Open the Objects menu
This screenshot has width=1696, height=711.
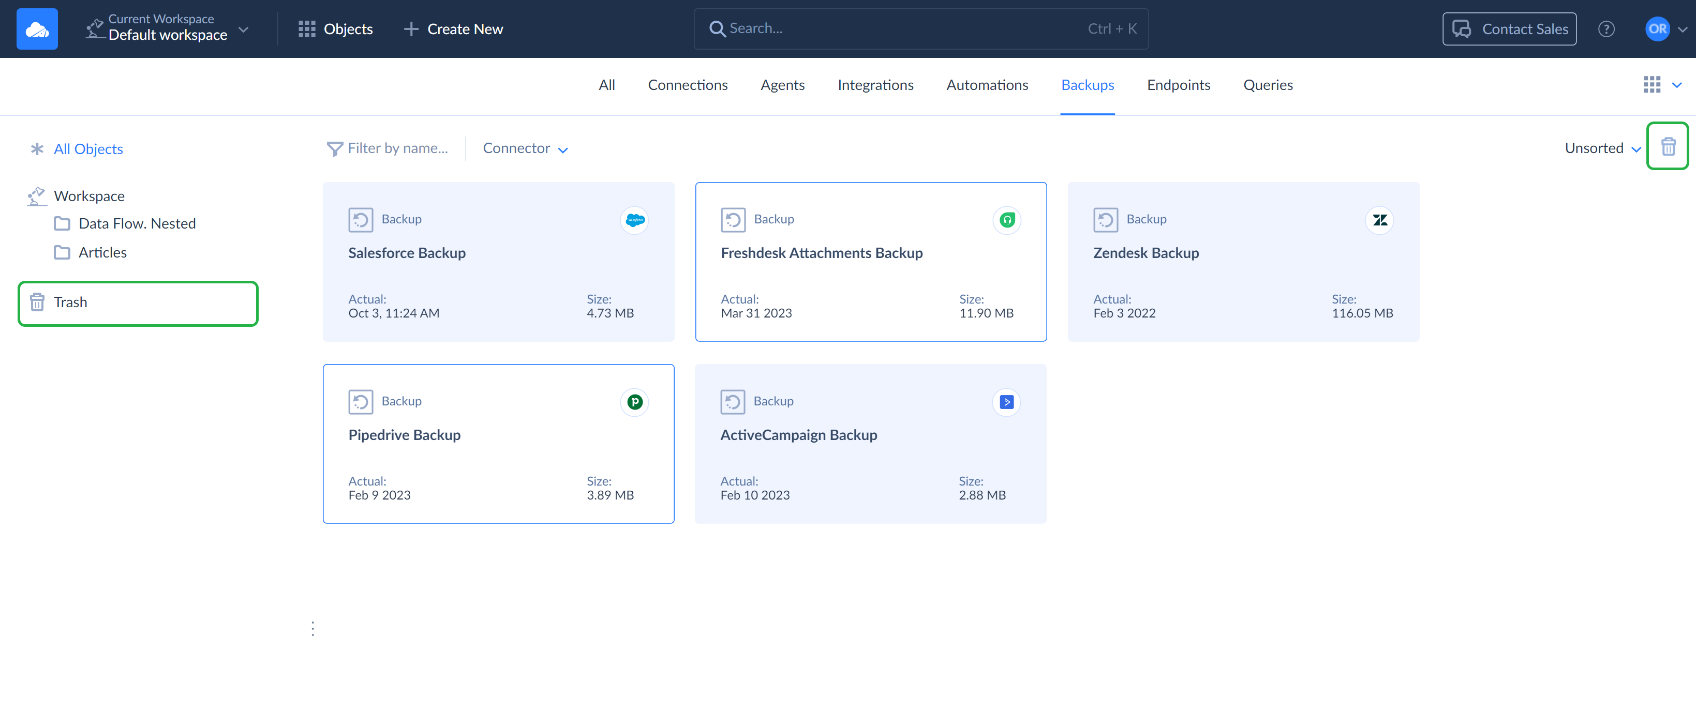pyautogui.click(x=335, y=29)
